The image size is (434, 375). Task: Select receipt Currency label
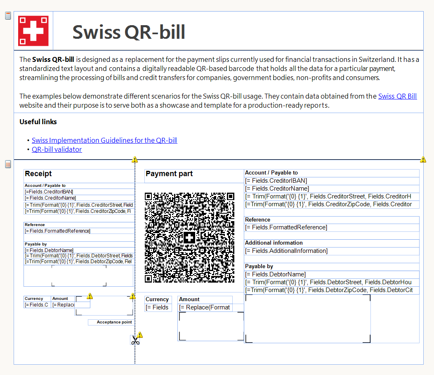point(37,299)
